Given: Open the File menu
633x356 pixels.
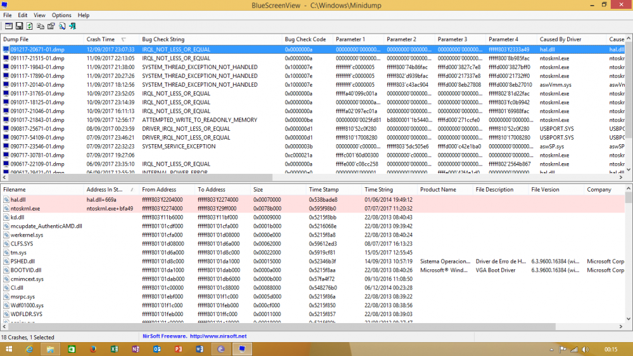Looking at the screenshot, I should point(8,15).
